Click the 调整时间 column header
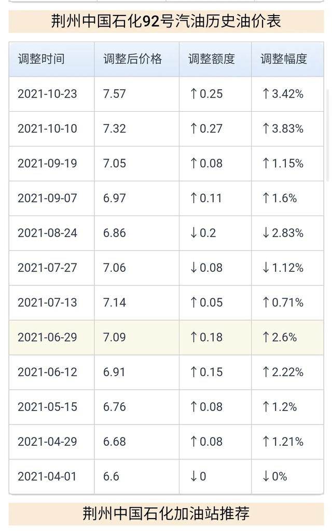The image size is (332, 531). (41, 59)
